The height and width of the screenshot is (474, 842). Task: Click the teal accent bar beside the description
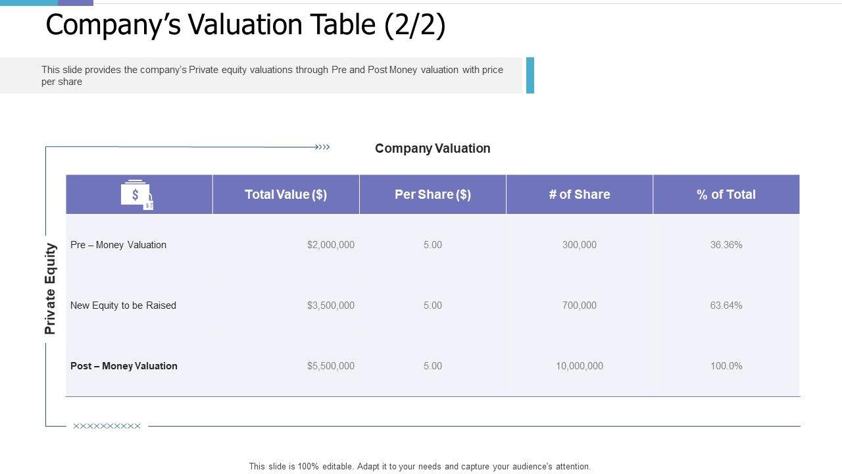pos(530,75)
